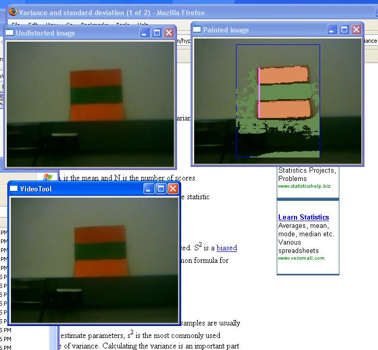Click the Painted image window icon
This screenshot has height=350, width=378.
coord(197,30)
